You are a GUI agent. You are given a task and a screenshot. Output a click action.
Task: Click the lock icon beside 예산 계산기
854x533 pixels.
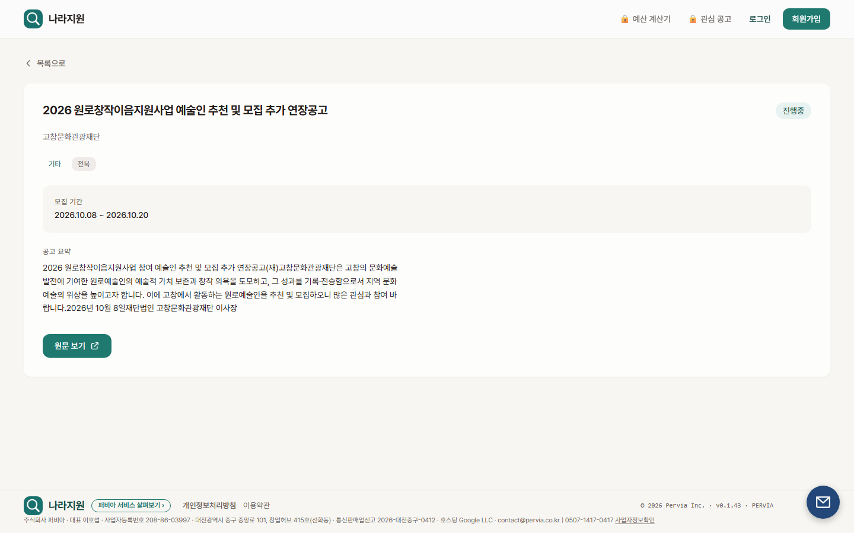(x=624, y=19)
